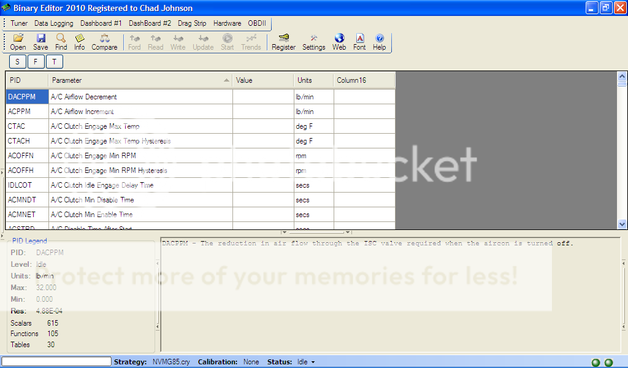Open the Hardware menu
628x368 pixels.
pyautogui.click(x=227, y=23)
